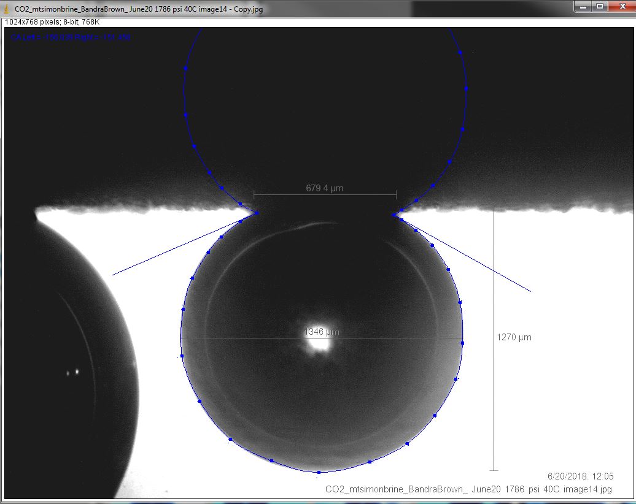Click the right contact point of droplet neck
This screenshot has height=504, width=636.
pos(394,215)
